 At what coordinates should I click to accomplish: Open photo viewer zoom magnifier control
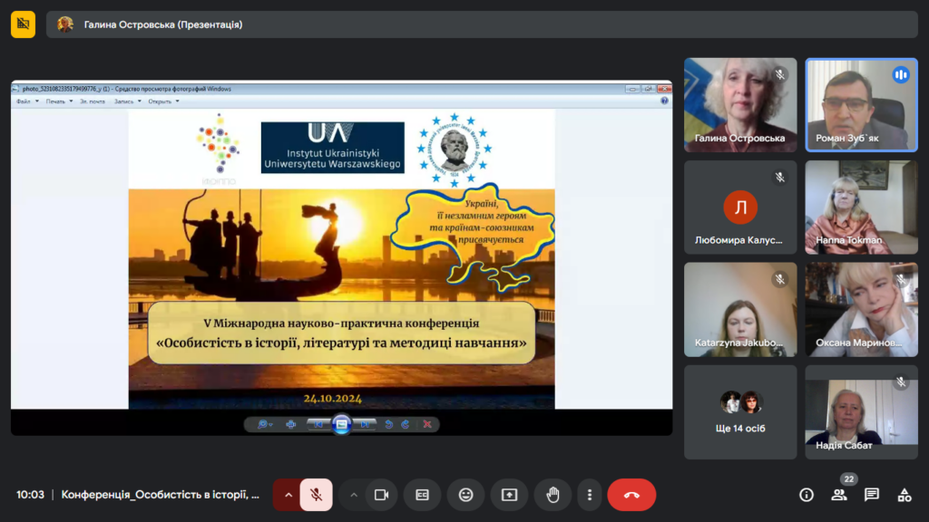[263, 423]
